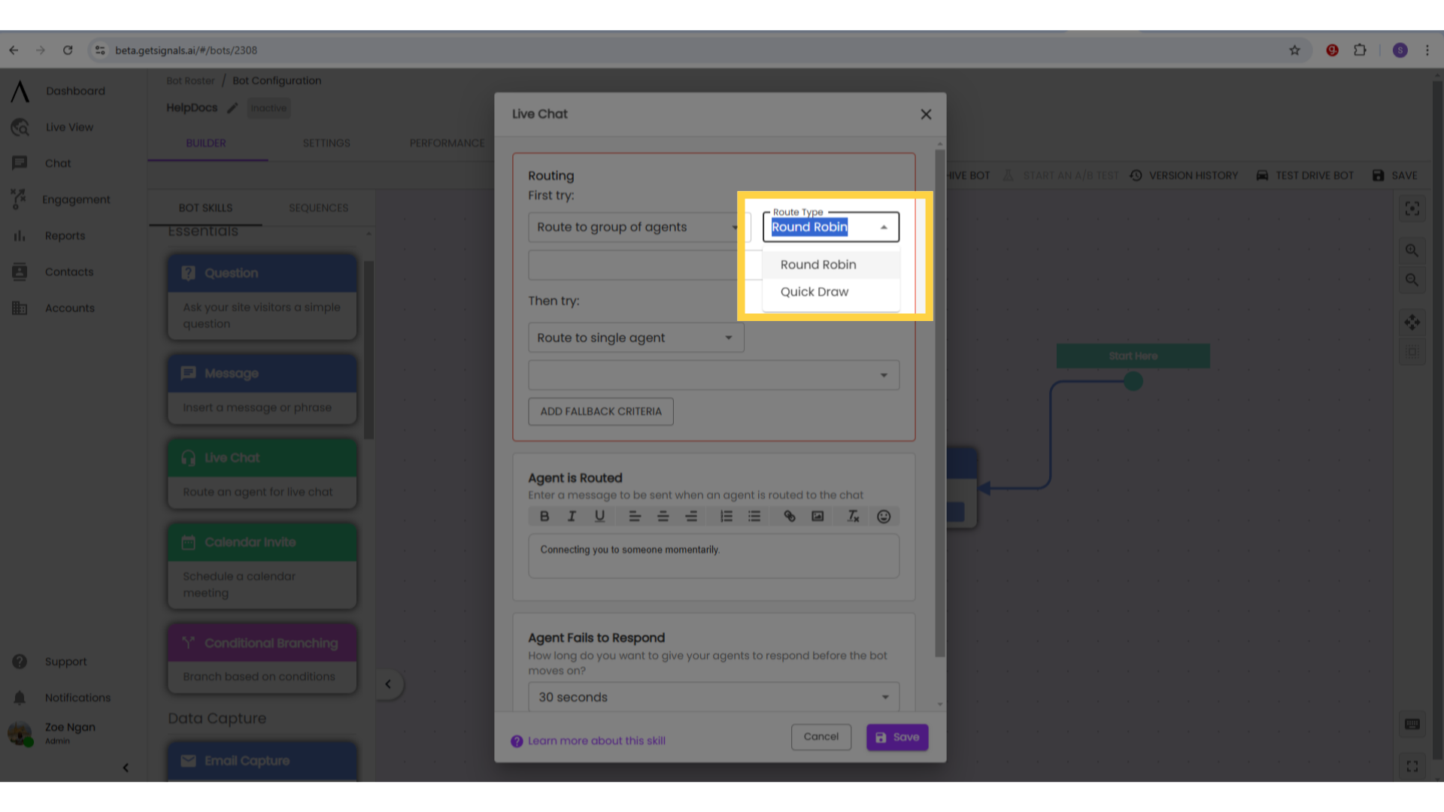Toggle the bot Inactive status badge

tap(267, 107)
